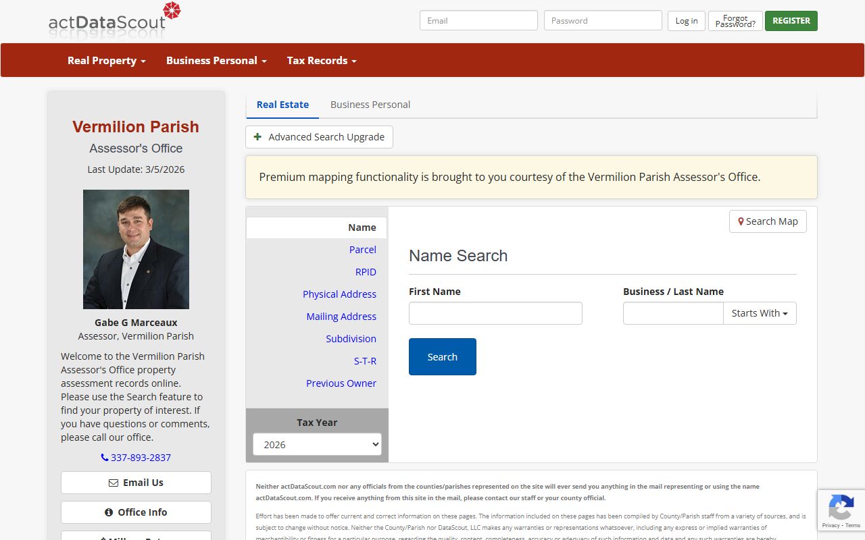
Task: Click the assessor Gabe G Marceaux photo
Action: 136,249
